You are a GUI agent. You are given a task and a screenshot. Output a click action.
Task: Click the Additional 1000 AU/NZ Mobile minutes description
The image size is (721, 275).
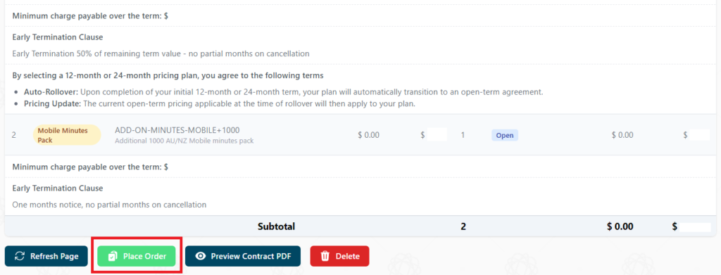(x=184, y=141)
